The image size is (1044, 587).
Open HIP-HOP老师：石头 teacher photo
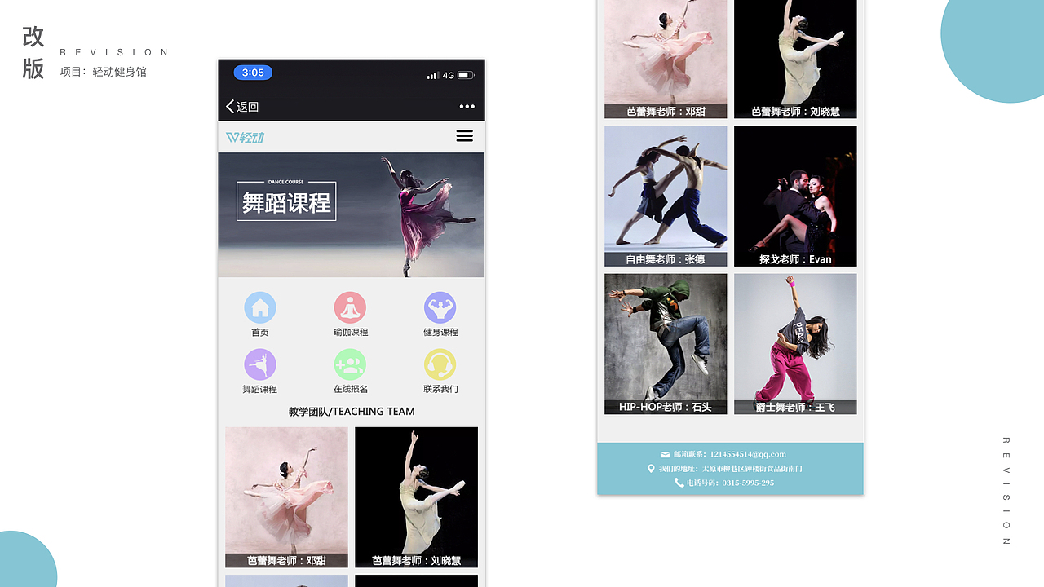coord(666,344)
